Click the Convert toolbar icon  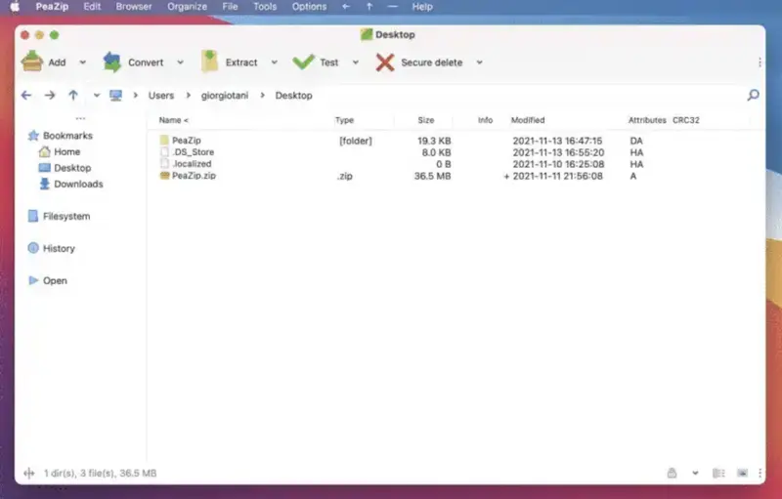point(112,62)
